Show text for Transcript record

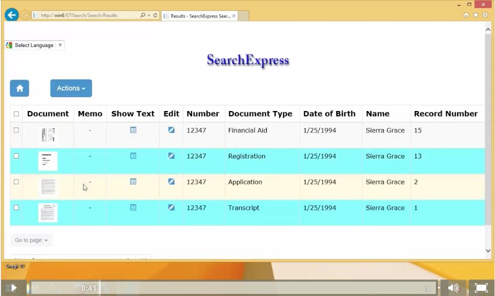pyautogui.click(x=133, y=208)
